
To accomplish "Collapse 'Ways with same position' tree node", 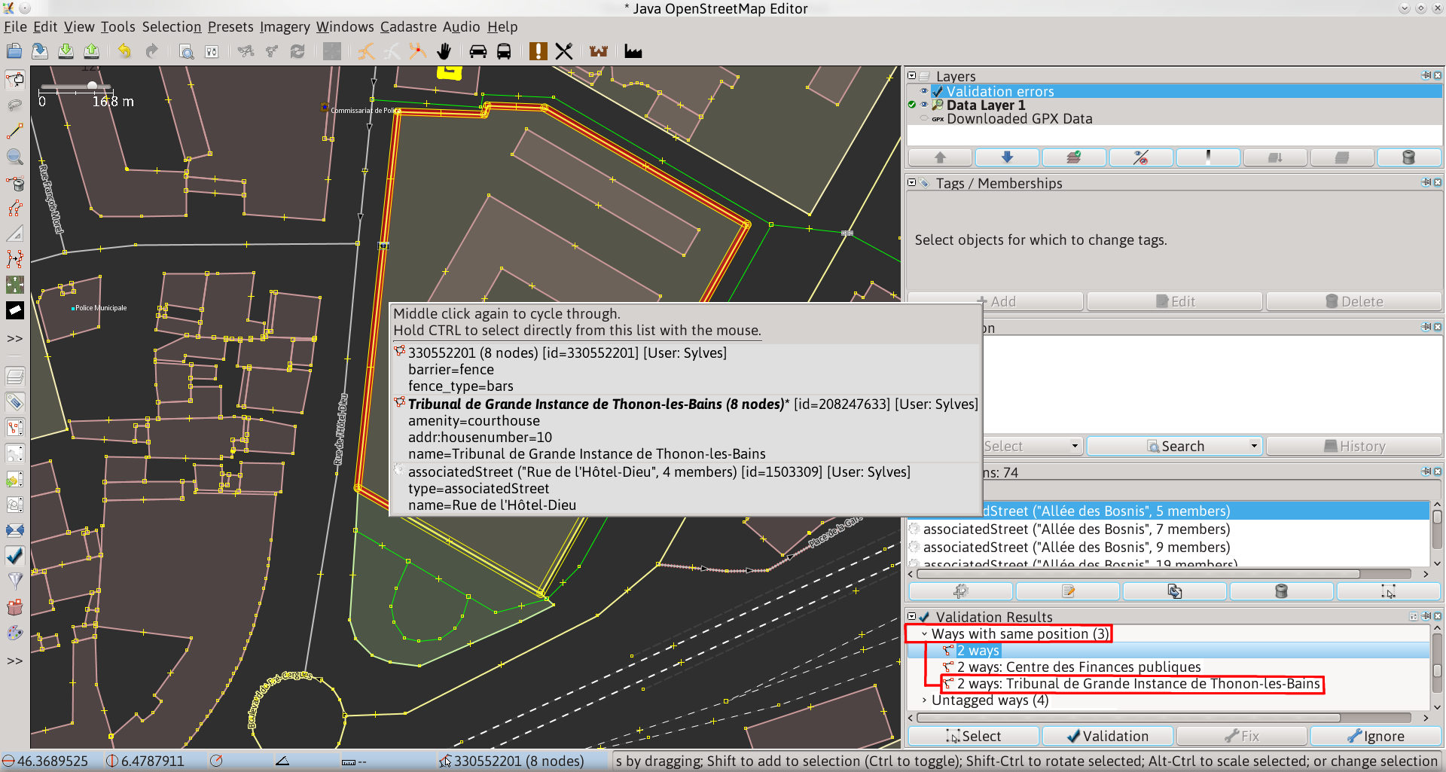I will pos(924,634).
